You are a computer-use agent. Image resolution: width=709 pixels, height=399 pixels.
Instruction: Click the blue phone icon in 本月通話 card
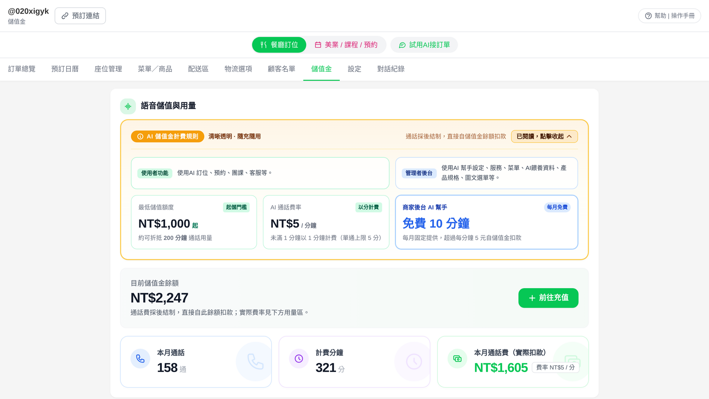pyautogui.click(x=140, y=359)
